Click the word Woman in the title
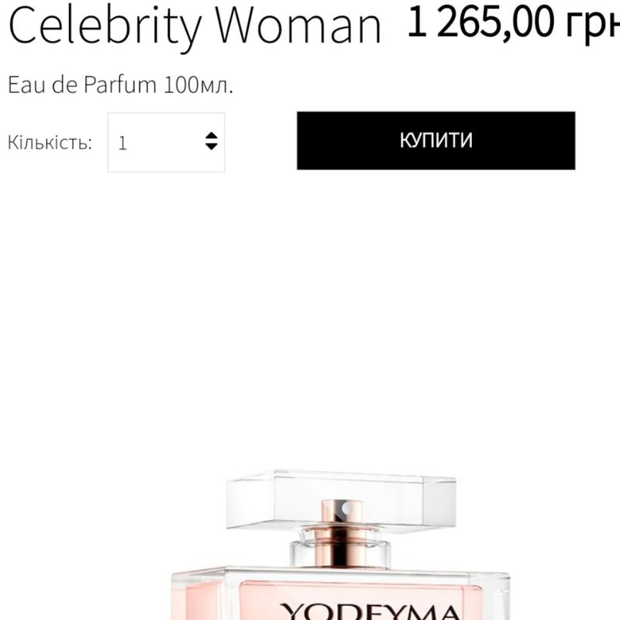The height and width of the screenshot is (620, 620). point(298,26)
